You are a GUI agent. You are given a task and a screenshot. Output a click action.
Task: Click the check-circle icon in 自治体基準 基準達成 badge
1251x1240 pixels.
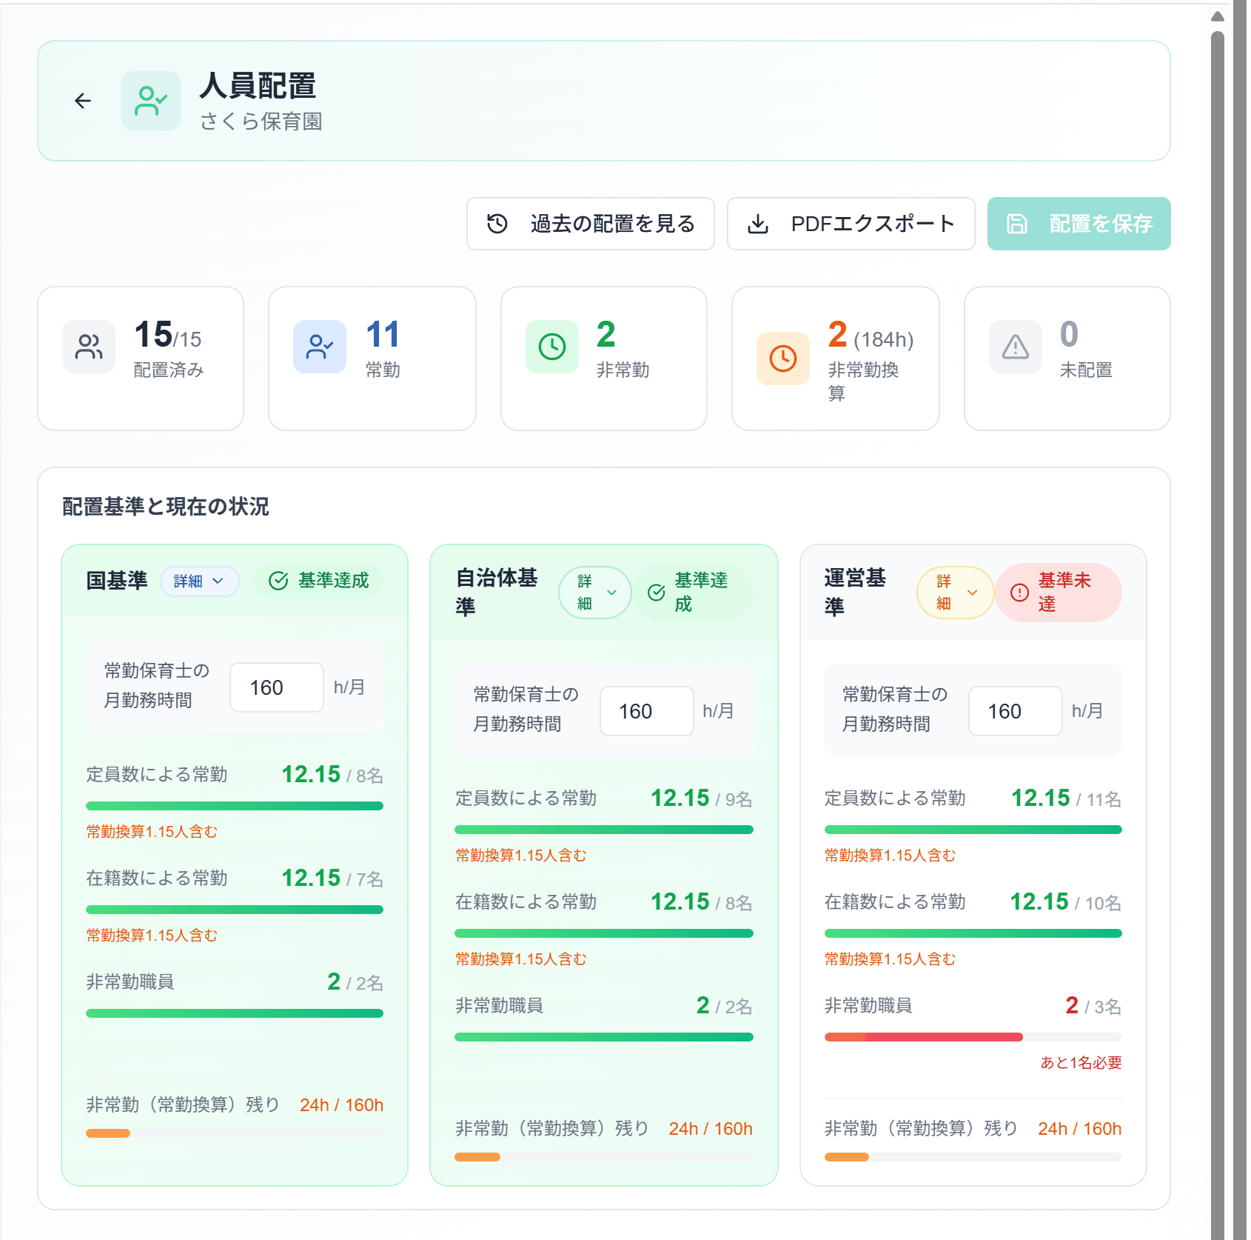pos(657,593)
